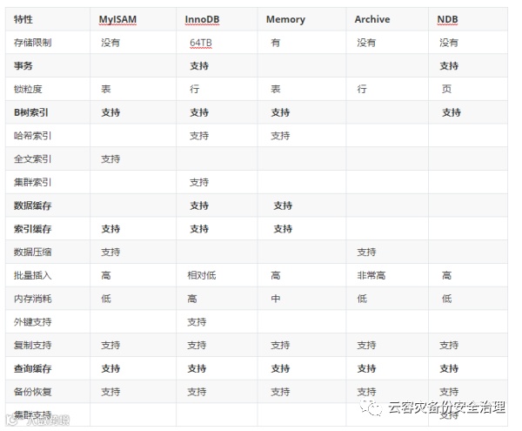Select the 非常高 batch insert value
Screen dimensions: 522x431
pyautogui.click(x=371, y=275)
